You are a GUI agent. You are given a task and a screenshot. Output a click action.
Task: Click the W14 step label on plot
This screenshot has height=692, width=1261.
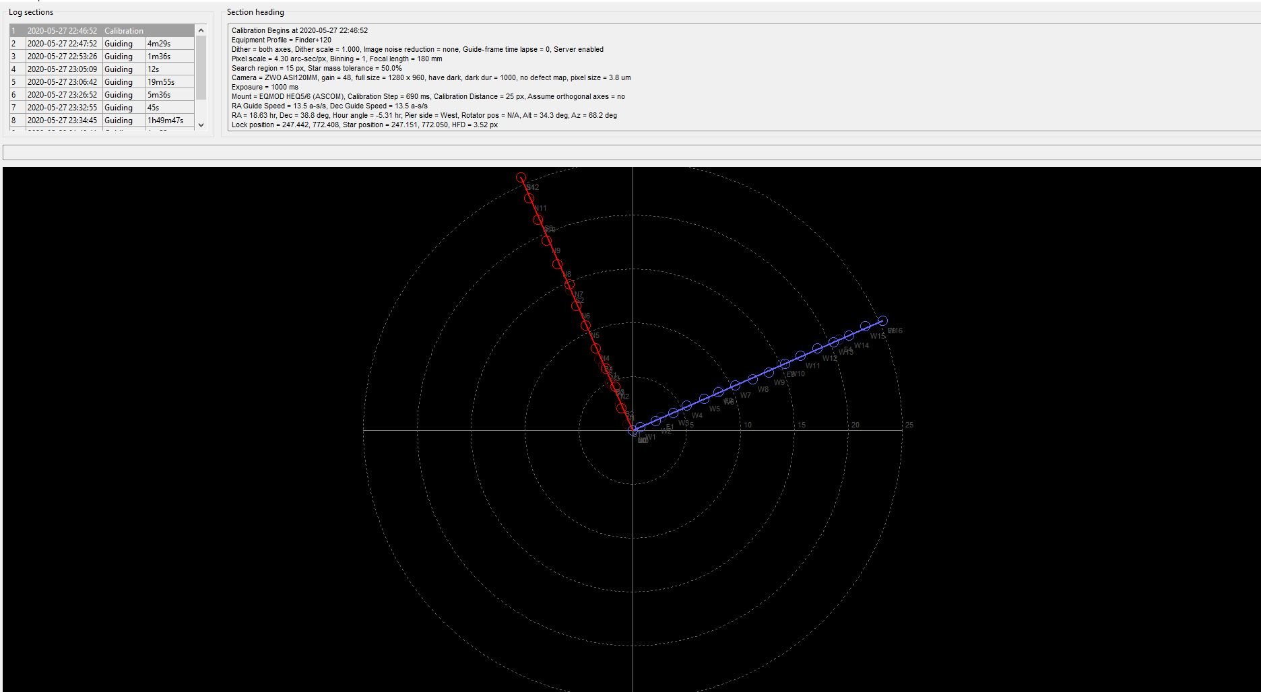tap(861, 345)
